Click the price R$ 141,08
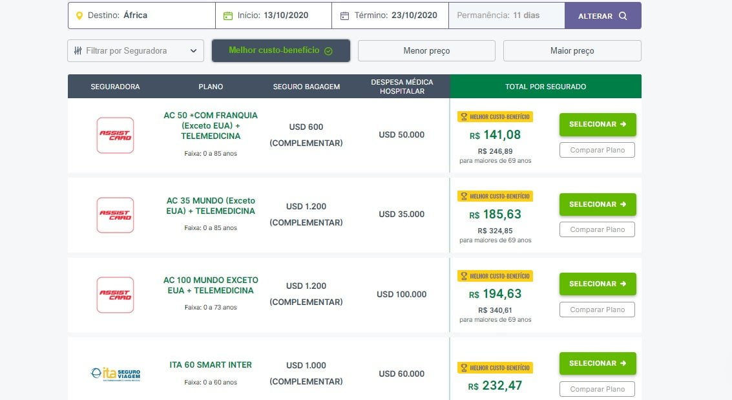This screenshot has width=732, height=400. click(x=495, y=135)
